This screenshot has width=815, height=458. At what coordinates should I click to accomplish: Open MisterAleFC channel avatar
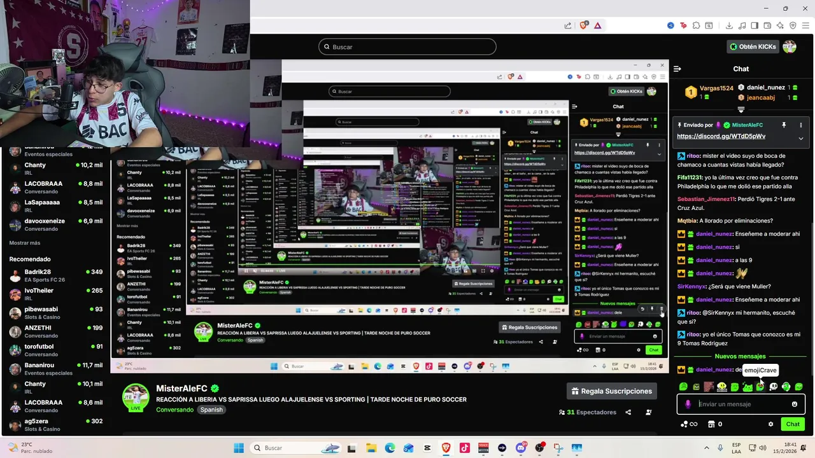[x=136, y=397]
